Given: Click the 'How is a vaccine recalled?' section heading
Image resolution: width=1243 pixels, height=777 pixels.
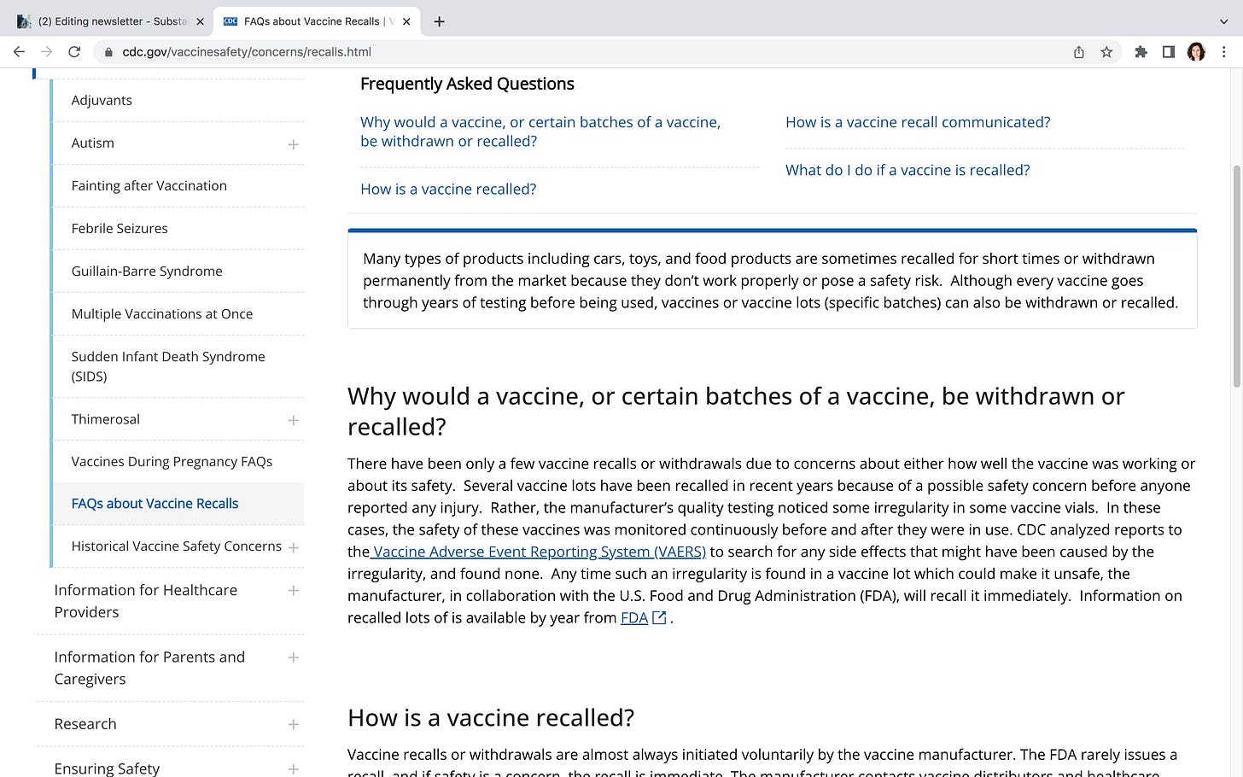Looking at the screenshot, I should pos(491,718).
